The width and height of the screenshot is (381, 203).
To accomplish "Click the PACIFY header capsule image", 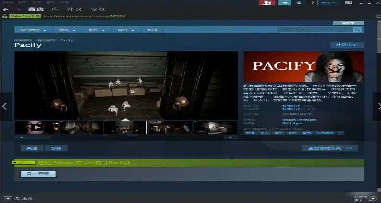I will (x=304, y=66).
